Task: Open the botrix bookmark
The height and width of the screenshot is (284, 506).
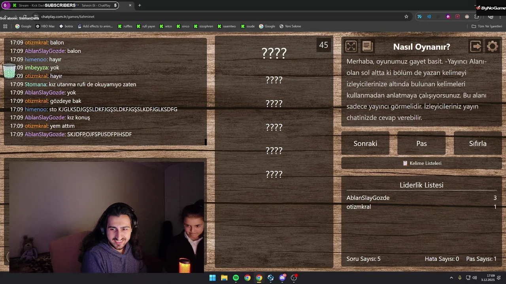Action: click(x=66, y=26)
